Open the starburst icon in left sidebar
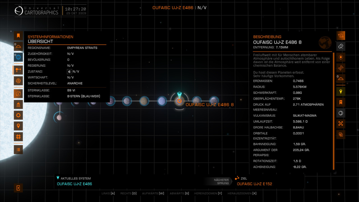This screenshot has width=359, height=202. (x=18, y=137)
